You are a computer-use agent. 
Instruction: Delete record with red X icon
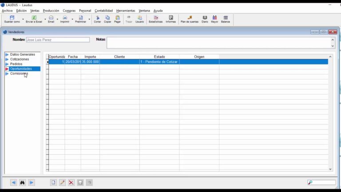(x=71, y=183)
